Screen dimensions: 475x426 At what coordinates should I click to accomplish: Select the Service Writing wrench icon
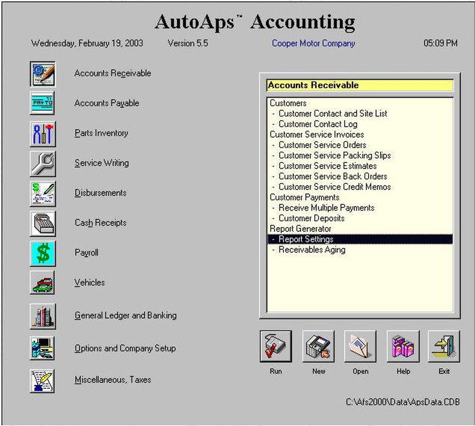43,164
